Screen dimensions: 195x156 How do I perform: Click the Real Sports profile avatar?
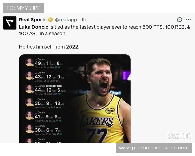9,23
